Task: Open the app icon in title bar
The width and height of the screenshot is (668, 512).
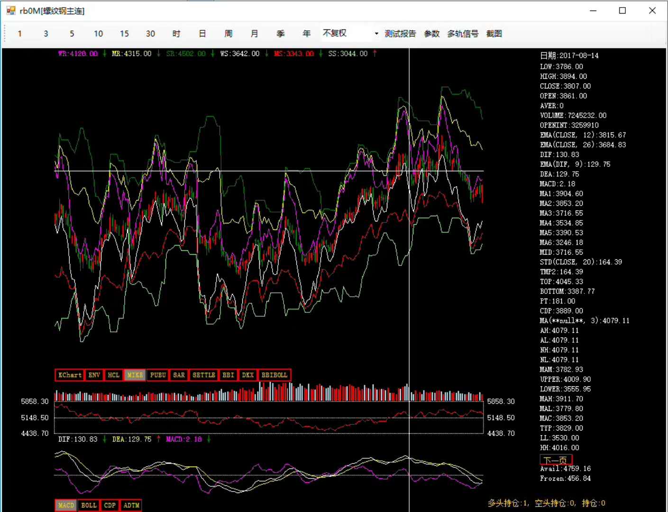Action: [10, 10]
